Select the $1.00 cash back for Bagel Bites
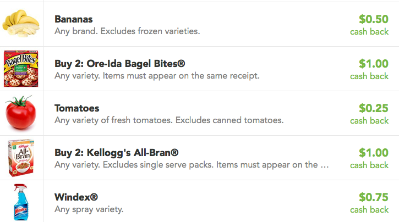Image resolution: width=399 pixels, height=222 pixels. [x=369, y=70]
